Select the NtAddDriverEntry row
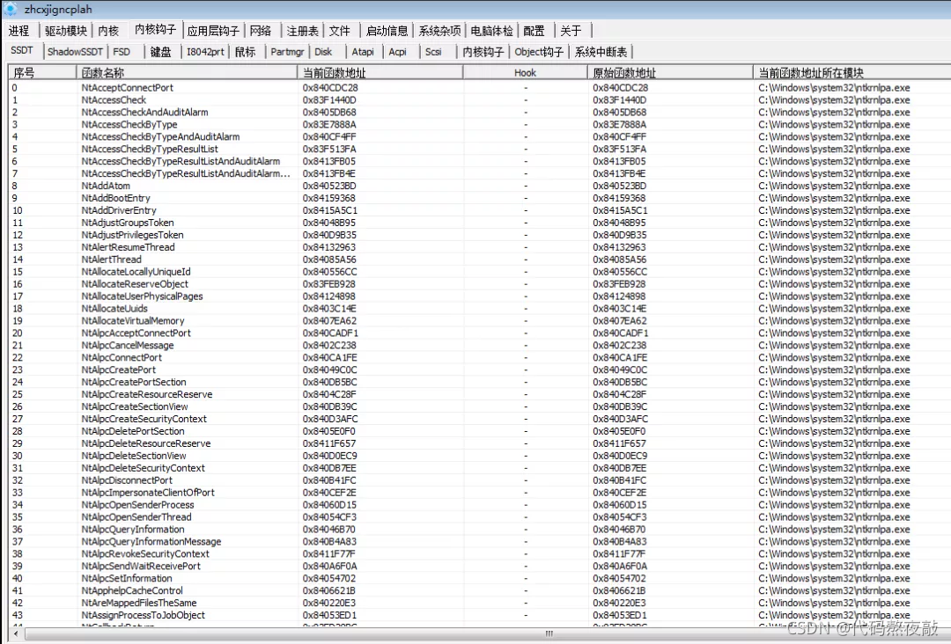The image size is (951, 644). (x=481, y=210)
